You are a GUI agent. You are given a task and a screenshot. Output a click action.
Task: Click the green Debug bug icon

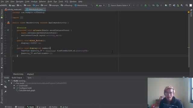click(x=145, y=5)
